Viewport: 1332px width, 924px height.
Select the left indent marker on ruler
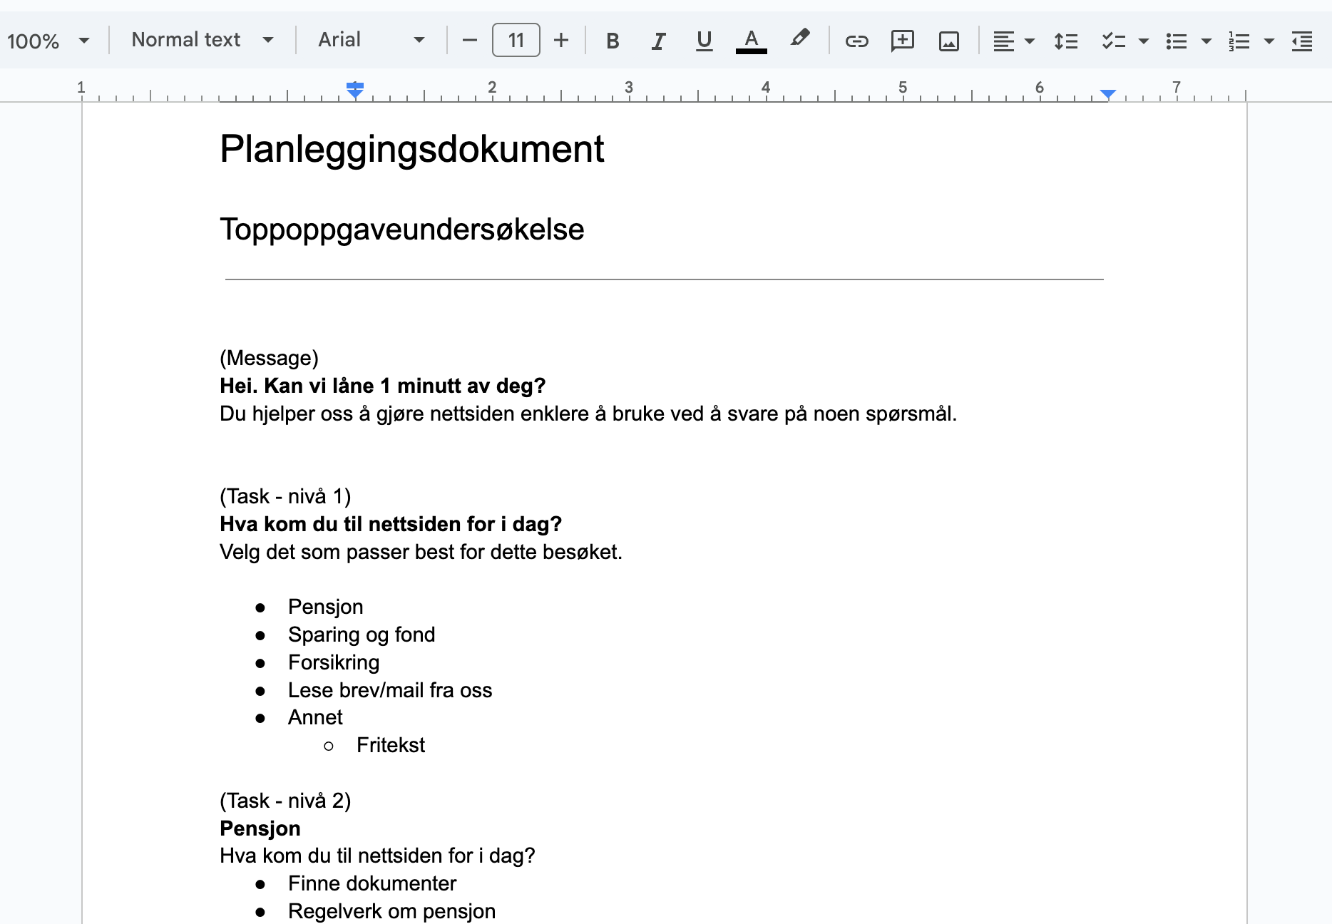point(355,93)
